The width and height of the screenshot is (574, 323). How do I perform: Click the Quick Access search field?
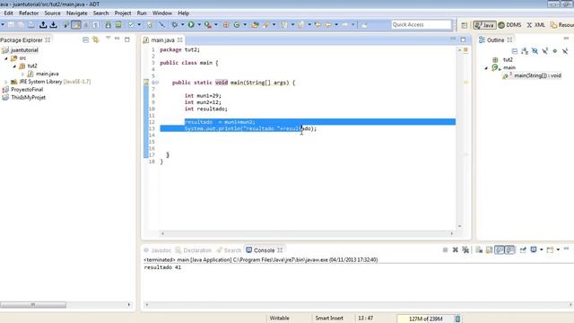point(421,24)
